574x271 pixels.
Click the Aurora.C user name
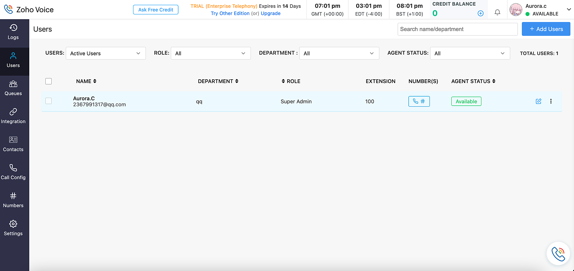pos(84,99)
